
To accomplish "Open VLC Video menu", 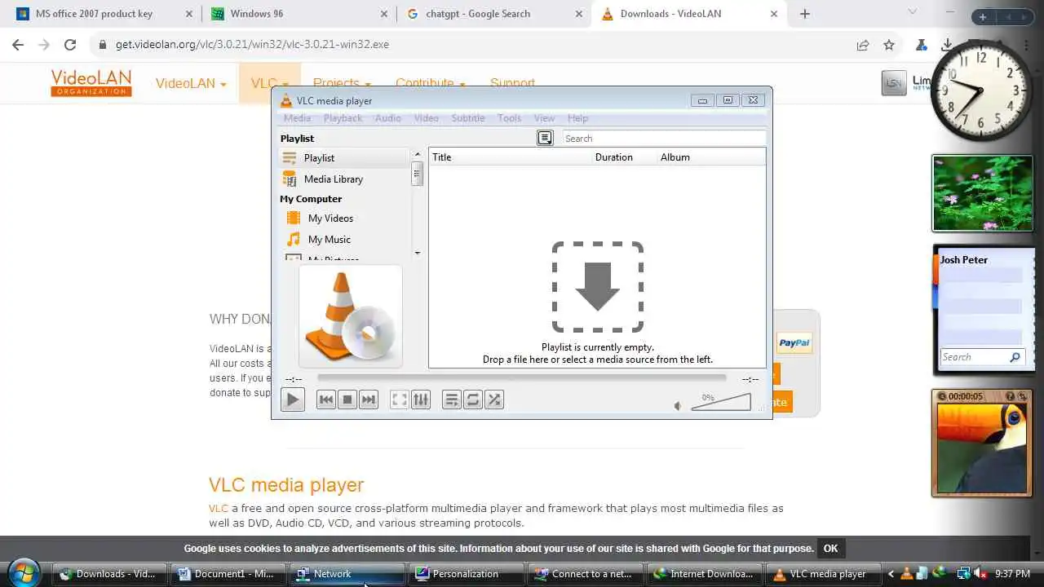I will [x=426, y=118].
